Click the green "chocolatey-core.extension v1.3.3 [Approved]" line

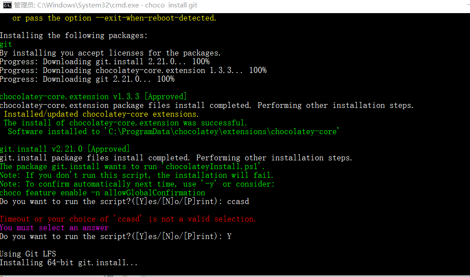93,97
